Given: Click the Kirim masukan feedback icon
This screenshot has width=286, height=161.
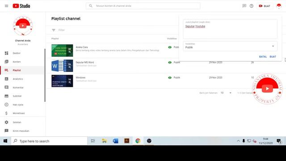Looking at the screenshot, I should (x=6, y=131).
